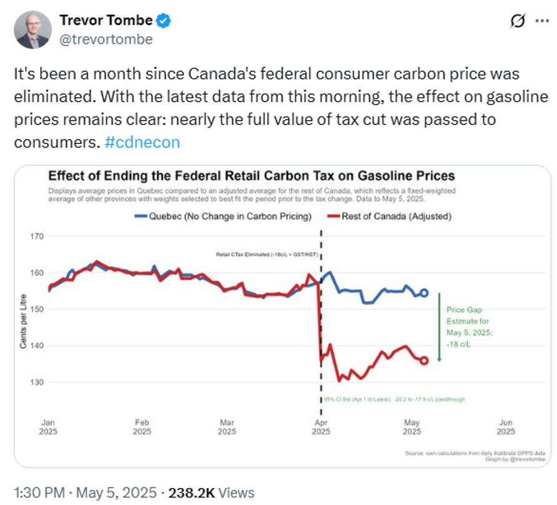Image resolution: width=557 pixels, height=505 pixels.
Task: Click the Grok slashed-circle icon
Action: click(x=518, y=22)
